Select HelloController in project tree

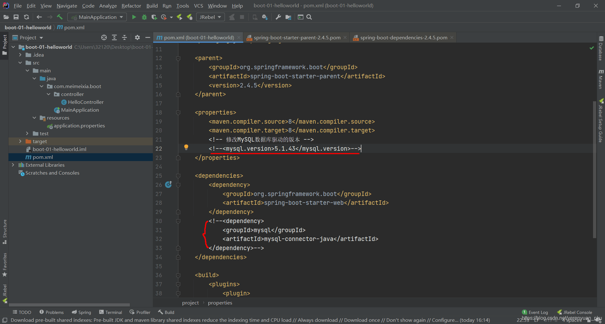tap(85, 102)
